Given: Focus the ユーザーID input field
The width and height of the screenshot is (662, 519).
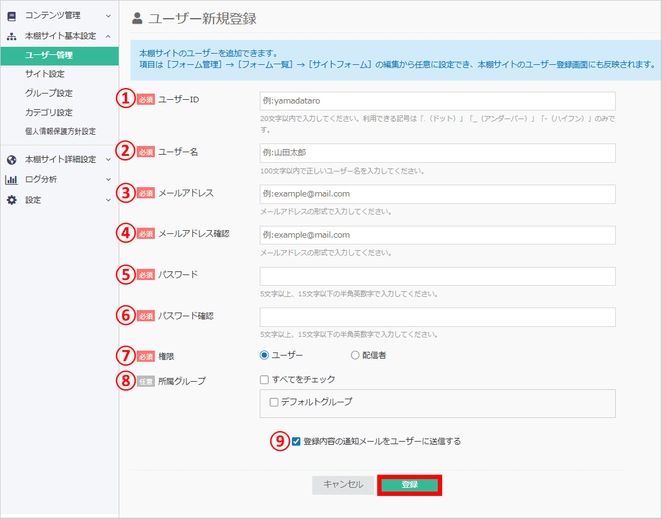Looking at the screenshot, I should click(437, 100).
